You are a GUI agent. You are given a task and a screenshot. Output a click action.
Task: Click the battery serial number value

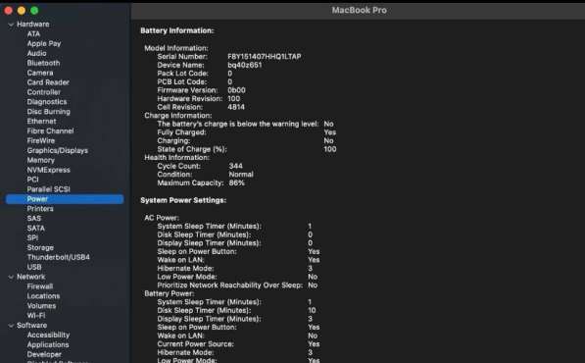(265, 56)
